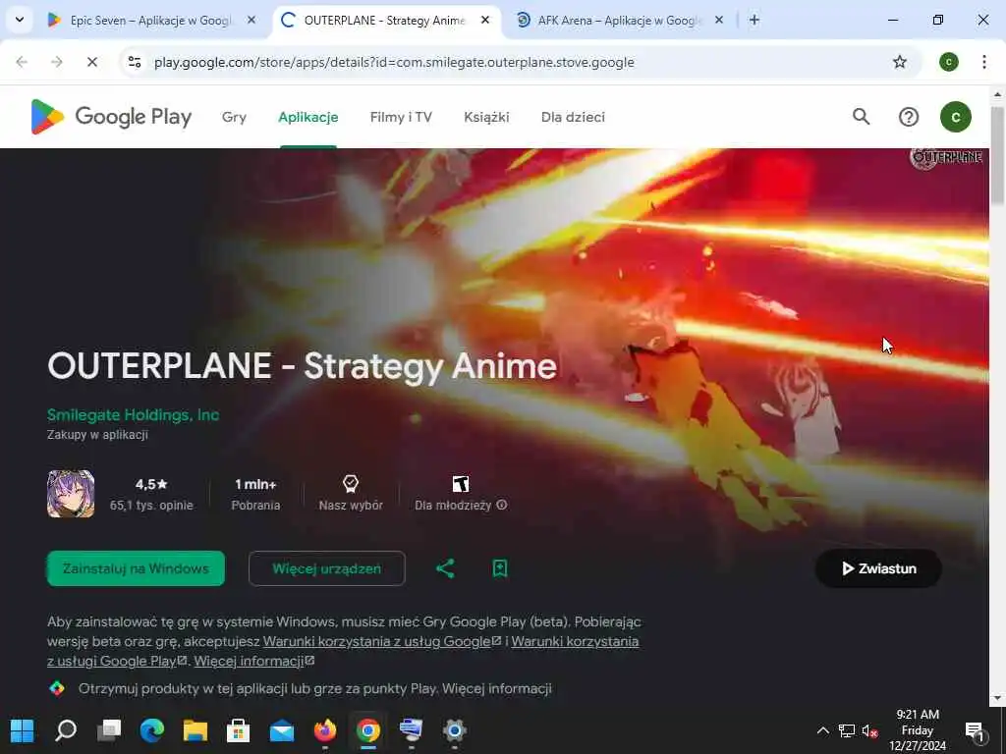
Task: Close the Epic Seven tab
Action: [251, 20]
